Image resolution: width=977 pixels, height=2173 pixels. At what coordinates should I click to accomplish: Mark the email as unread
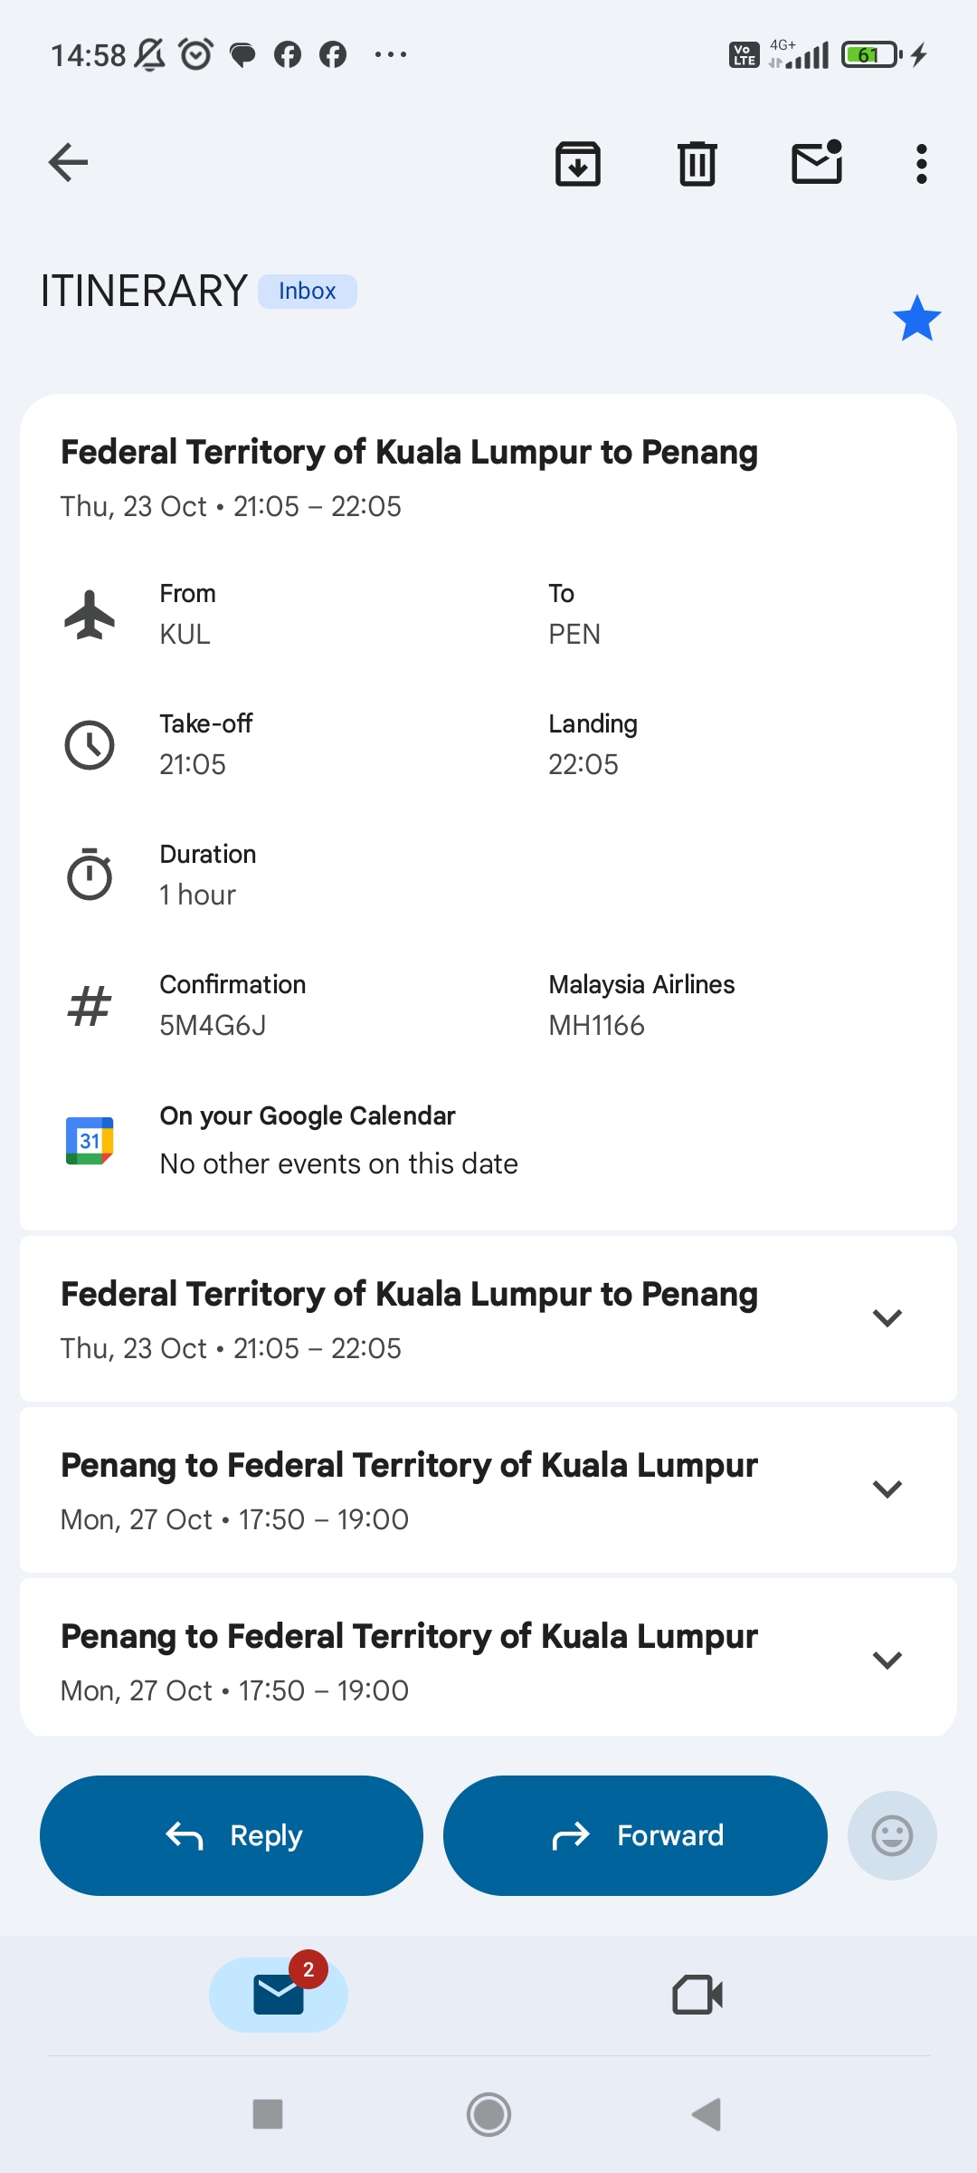817,164
